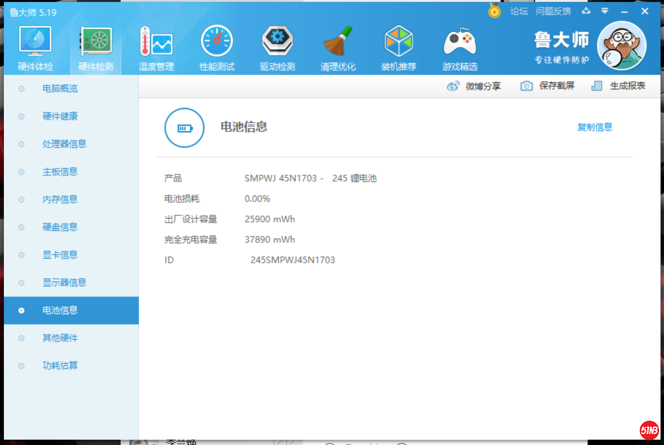
Task: Click the 鲁大师 mascot avatar
Action: coord(621,46)
